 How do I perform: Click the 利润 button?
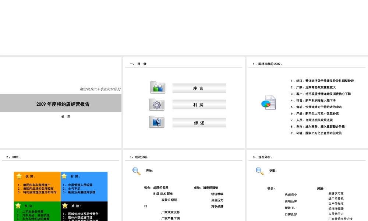(199, 105)
